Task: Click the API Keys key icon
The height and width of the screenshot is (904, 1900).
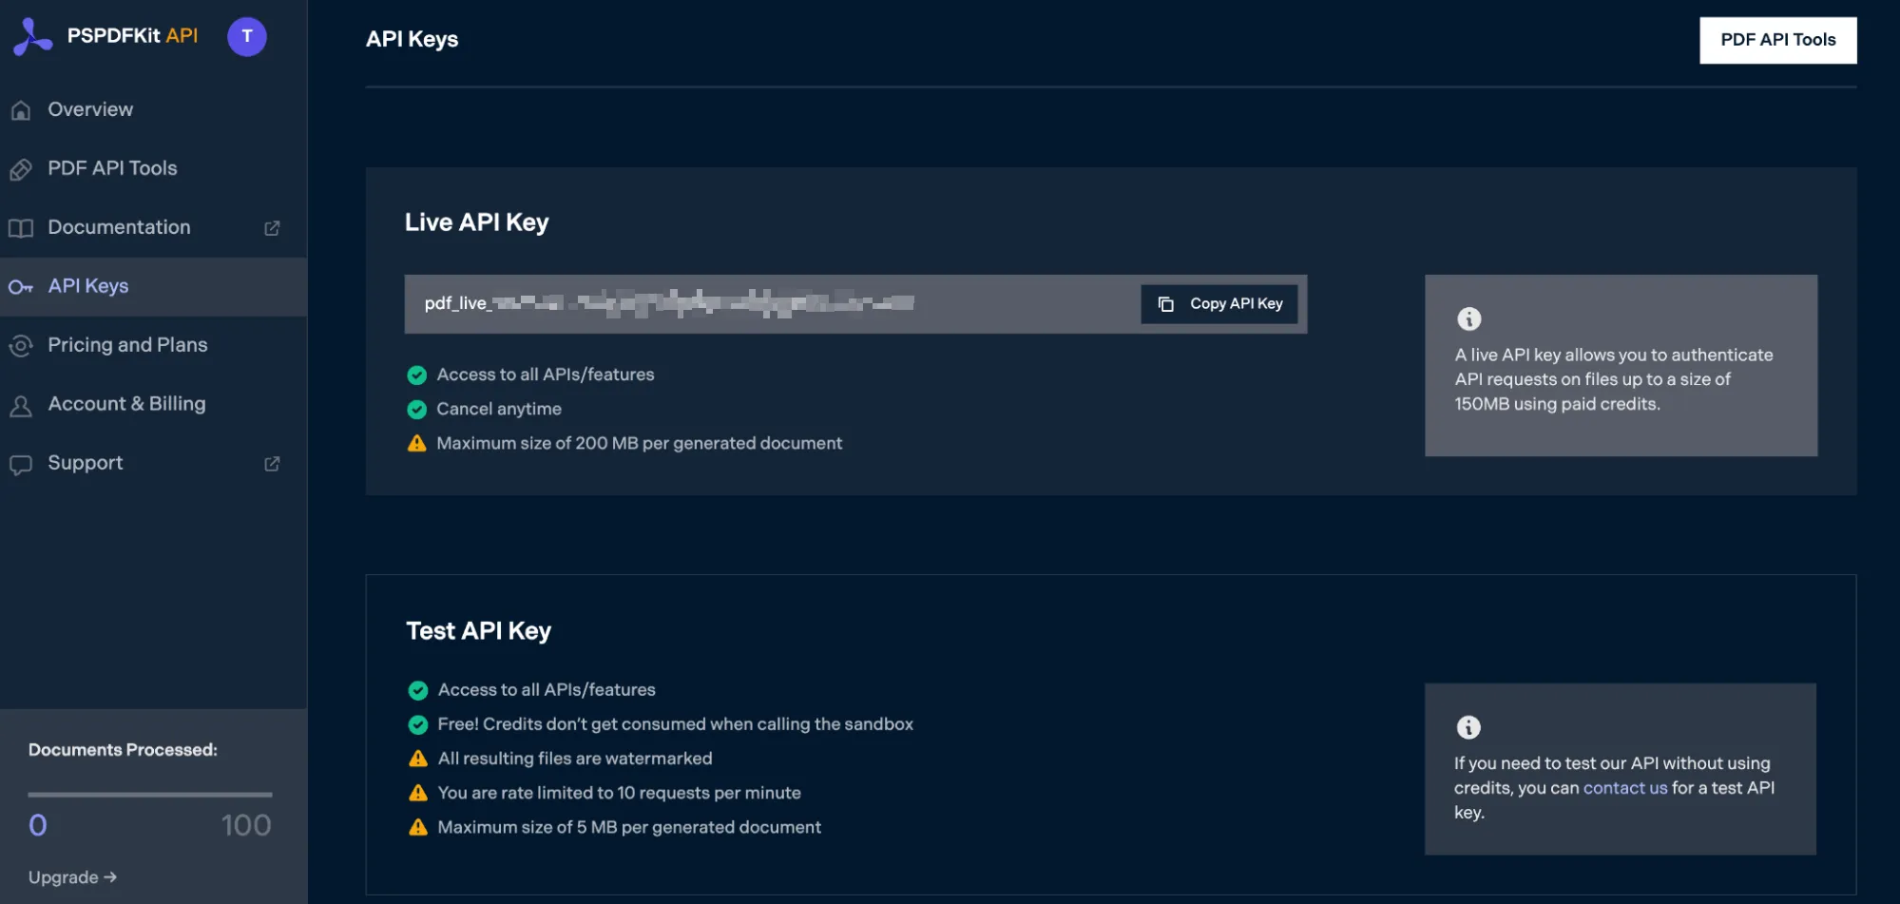Action: [x=21, y=287]
